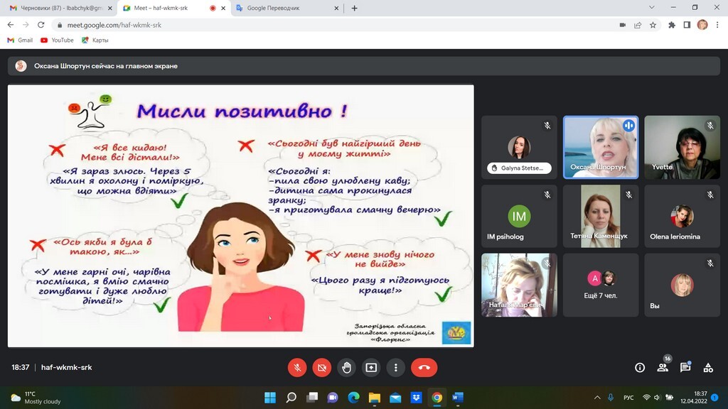This screenshot has width=728, height=409.
Task: Click the Наталя Марсич video tile
Action: tap(519, 285)
